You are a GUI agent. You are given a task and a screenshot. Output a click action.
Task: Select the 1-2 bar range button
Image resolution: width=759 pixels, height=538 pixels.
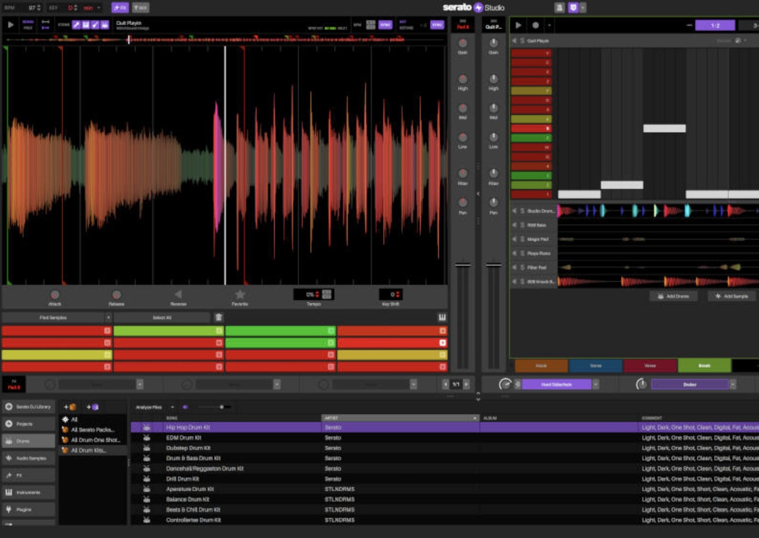click(x=715, y=25)
